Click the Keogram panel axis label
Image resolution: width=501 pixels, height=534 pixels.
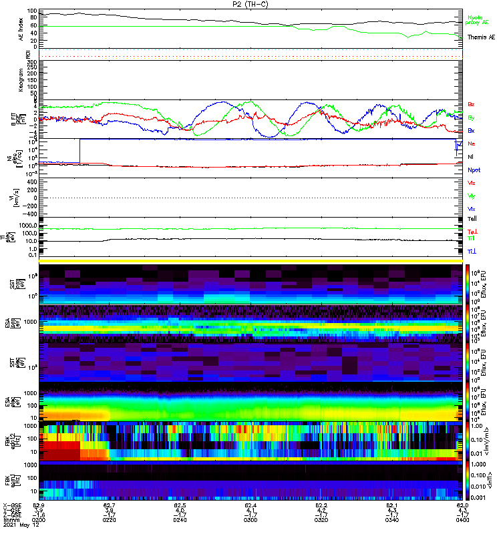pyautogui.click(x=21, y=79)
